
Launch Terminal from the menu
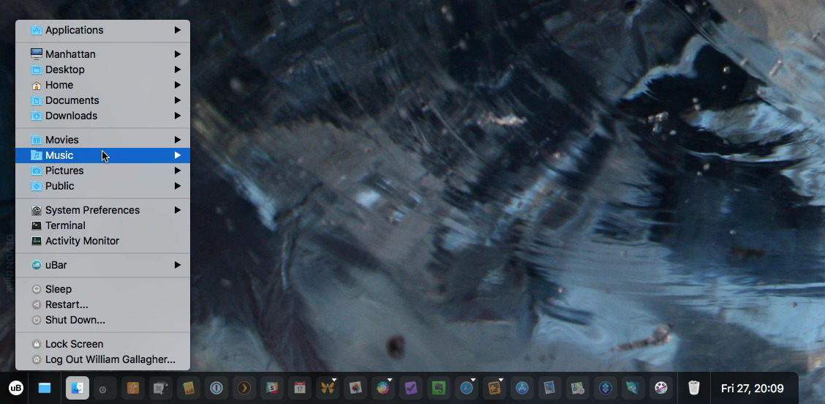102,225
